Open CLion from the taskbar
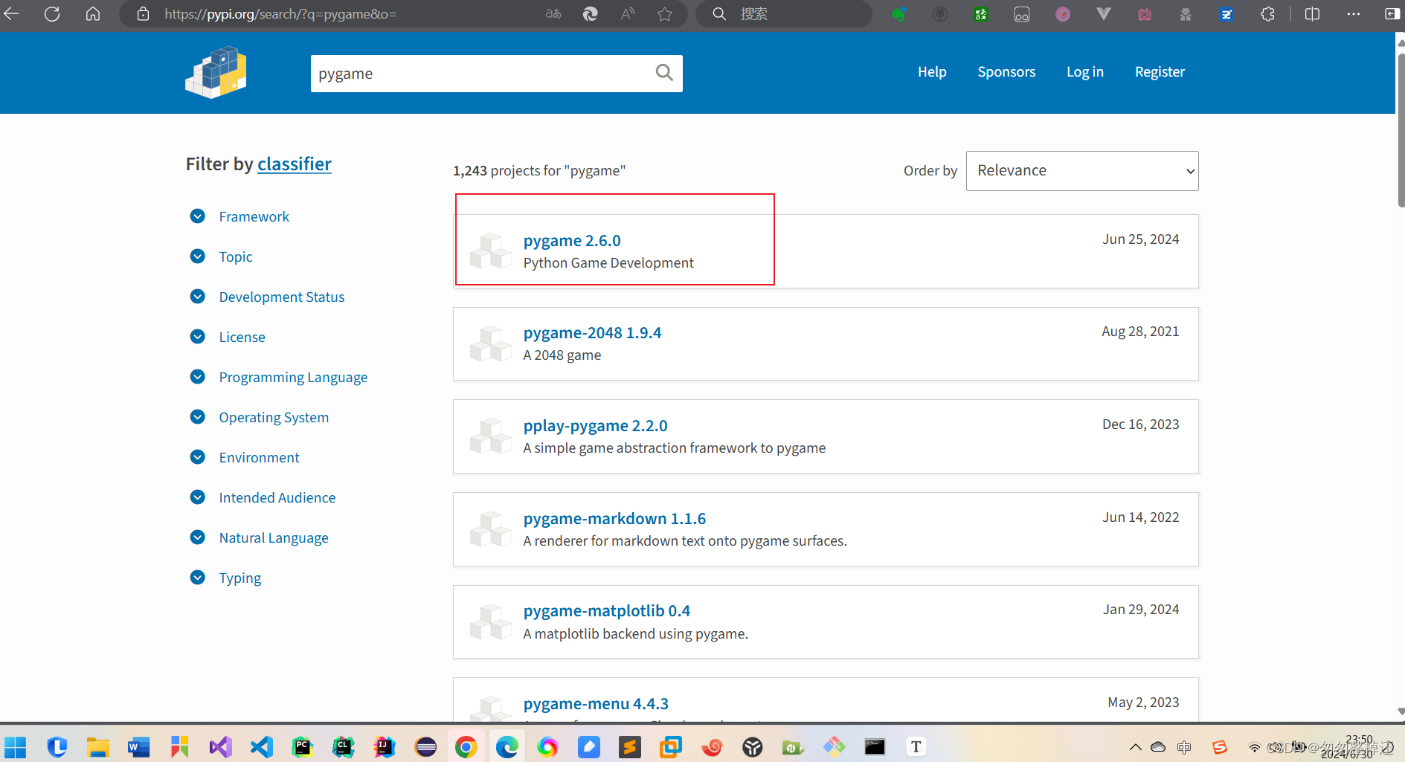This screenshot has height=762, width=1405. (343, 746)
